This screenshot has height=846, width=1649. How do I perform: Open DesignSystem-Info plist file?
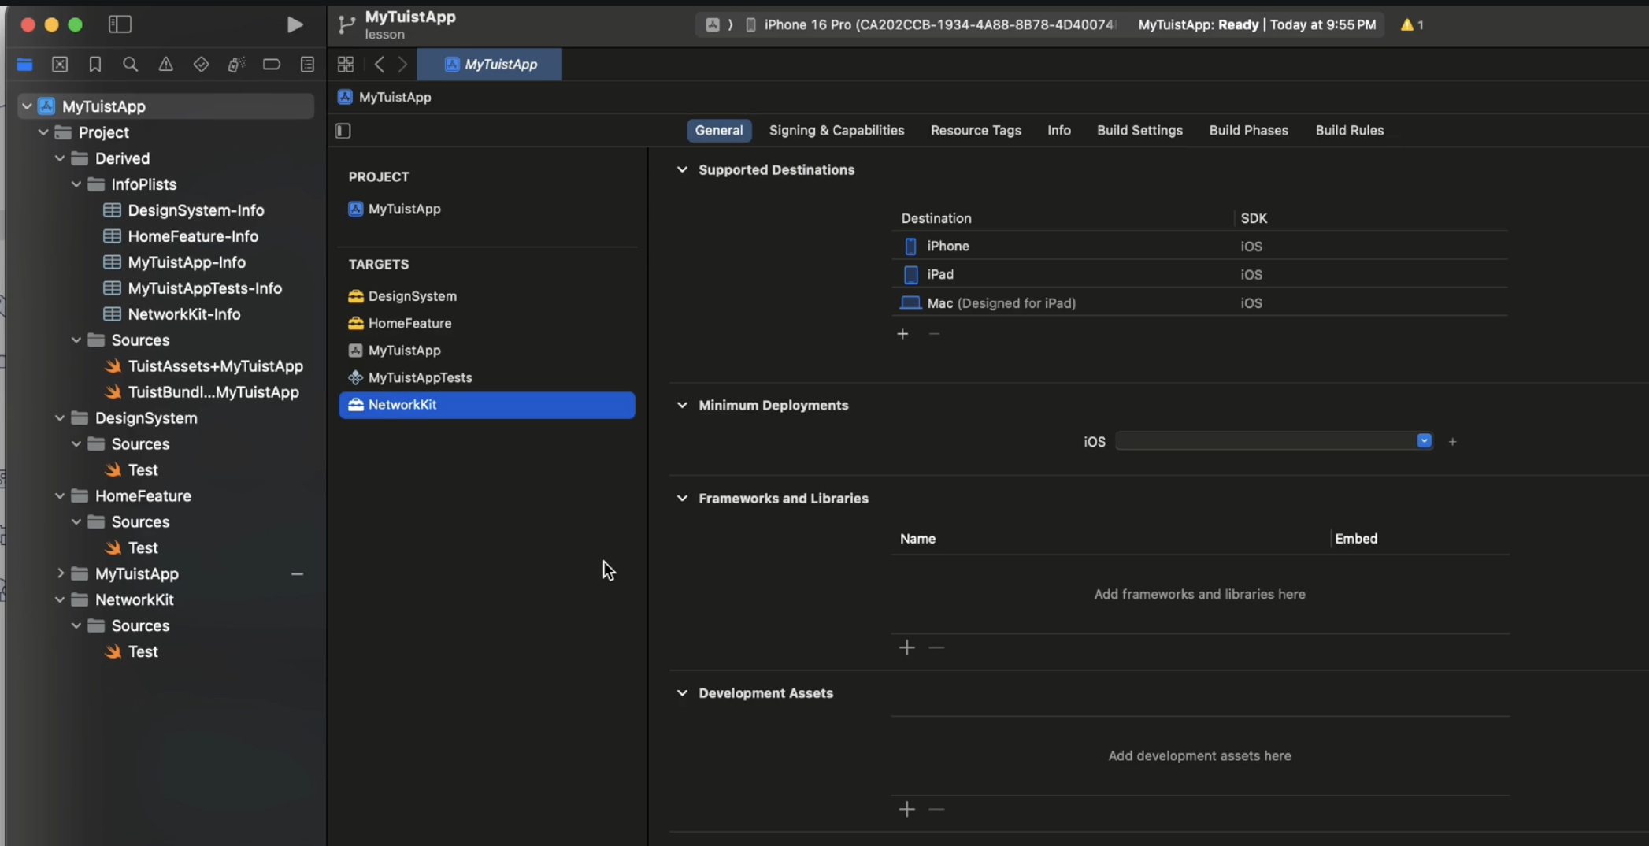coord(195,210)
